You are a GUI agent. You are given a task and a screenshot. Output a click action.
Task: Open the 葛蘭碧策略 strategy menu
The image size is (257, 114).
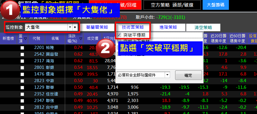click(97, 27)
